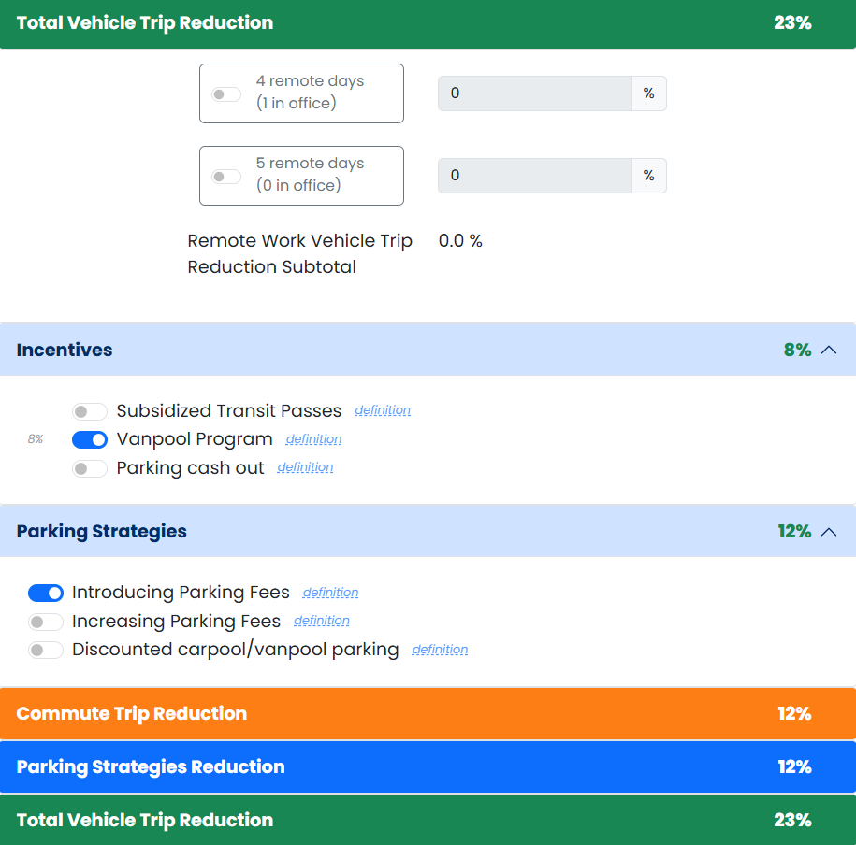View Discounted carpool/vanpool parking definition
This screenshot has height=845, width=856.
[440, 650]
